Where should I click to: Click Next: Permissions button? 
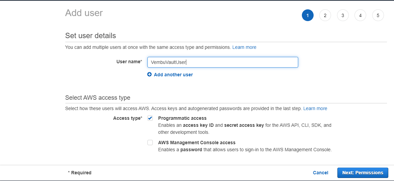click(x=363, y=173)
